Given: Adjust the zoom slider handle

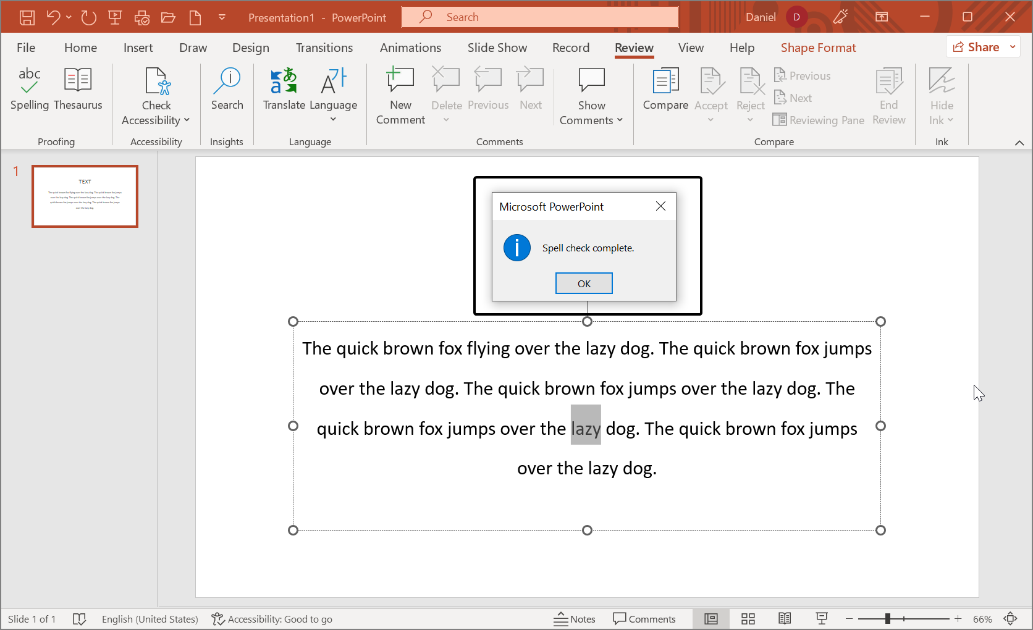Looking at the screenshot, I should 888,619.
